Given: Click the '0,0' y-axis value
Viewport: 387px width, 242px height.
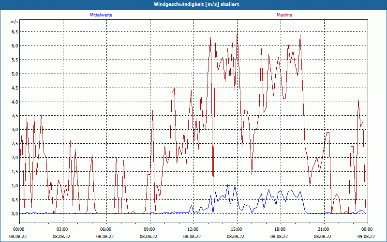Looking at the screenshot, I should tap(15, 214).
